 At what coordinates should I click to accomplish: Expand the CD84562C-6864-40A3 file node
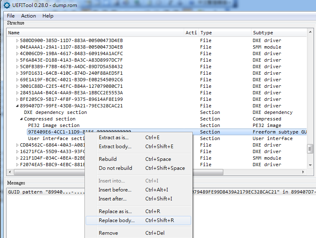click(17, 145)
